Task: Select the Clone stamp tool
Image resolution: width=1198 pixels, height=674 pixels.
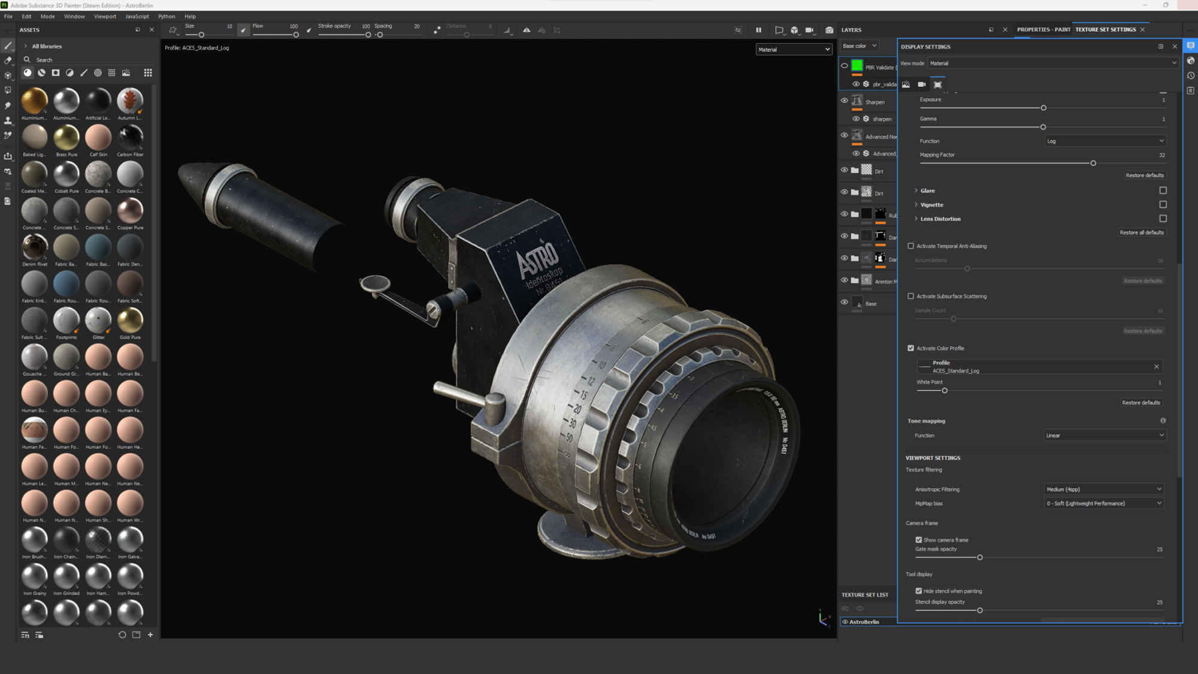Action: (x=8, y=120)
